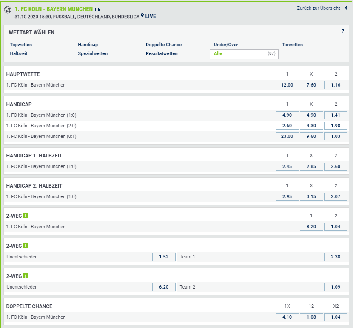The height and width of the screenshot is (328, 353).
Task: Open info icon on first 2-Weg section
Action: (26, 216)
